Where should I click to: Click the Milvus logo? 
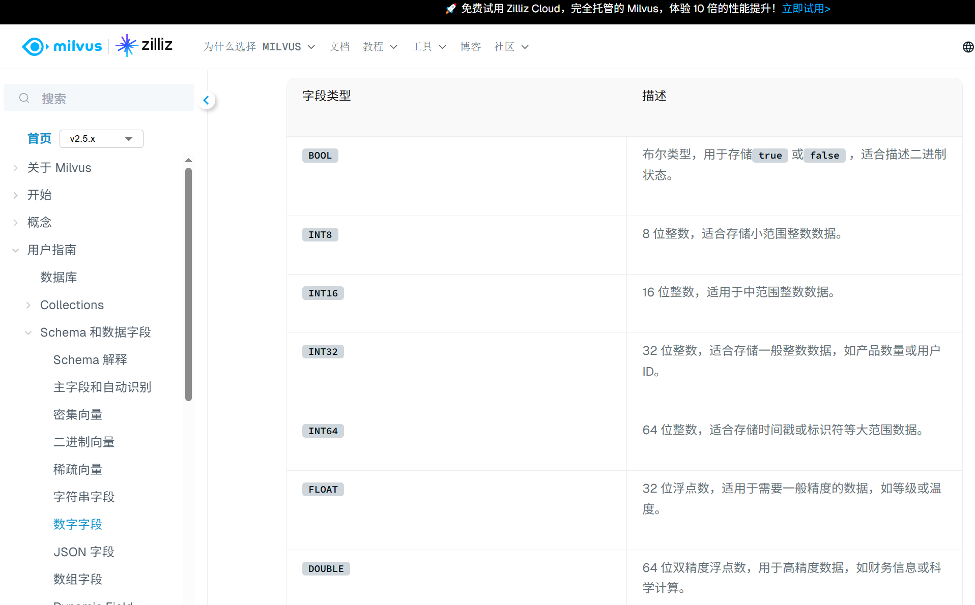(62, 46)
